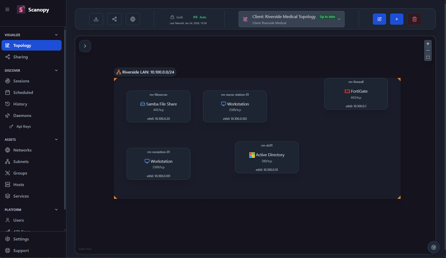This screenshot has width=446, height=258.
Task: Click the globe icon in top toolbar
Action: pos(133,19)
